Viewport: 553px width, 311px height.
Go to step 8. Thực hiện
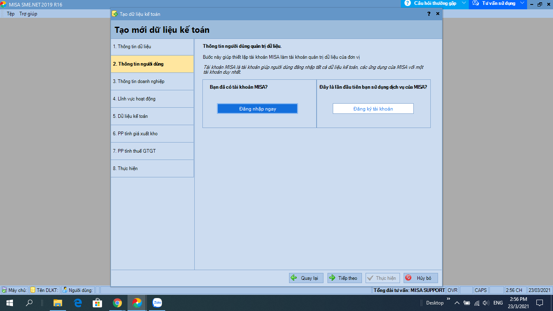(152, 168)
